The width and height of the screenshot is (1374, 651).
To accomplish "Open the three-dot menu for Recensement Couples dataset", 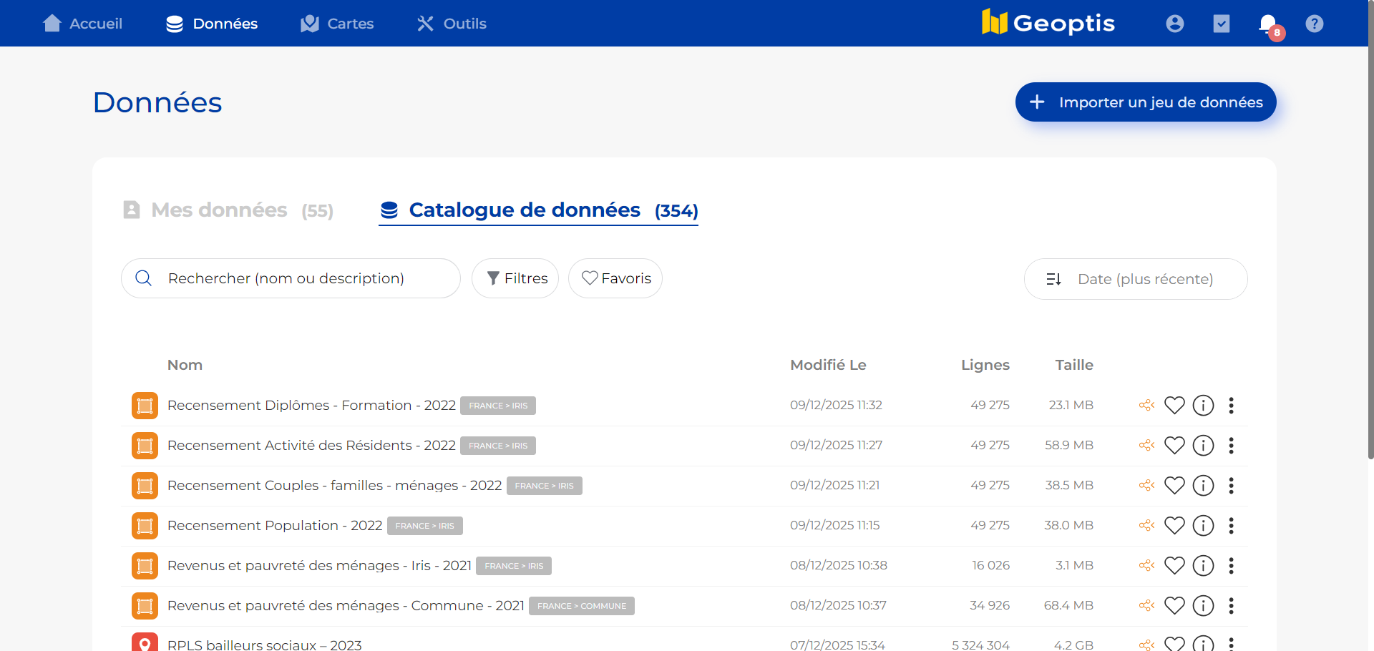I will [x=1232, y=486].
